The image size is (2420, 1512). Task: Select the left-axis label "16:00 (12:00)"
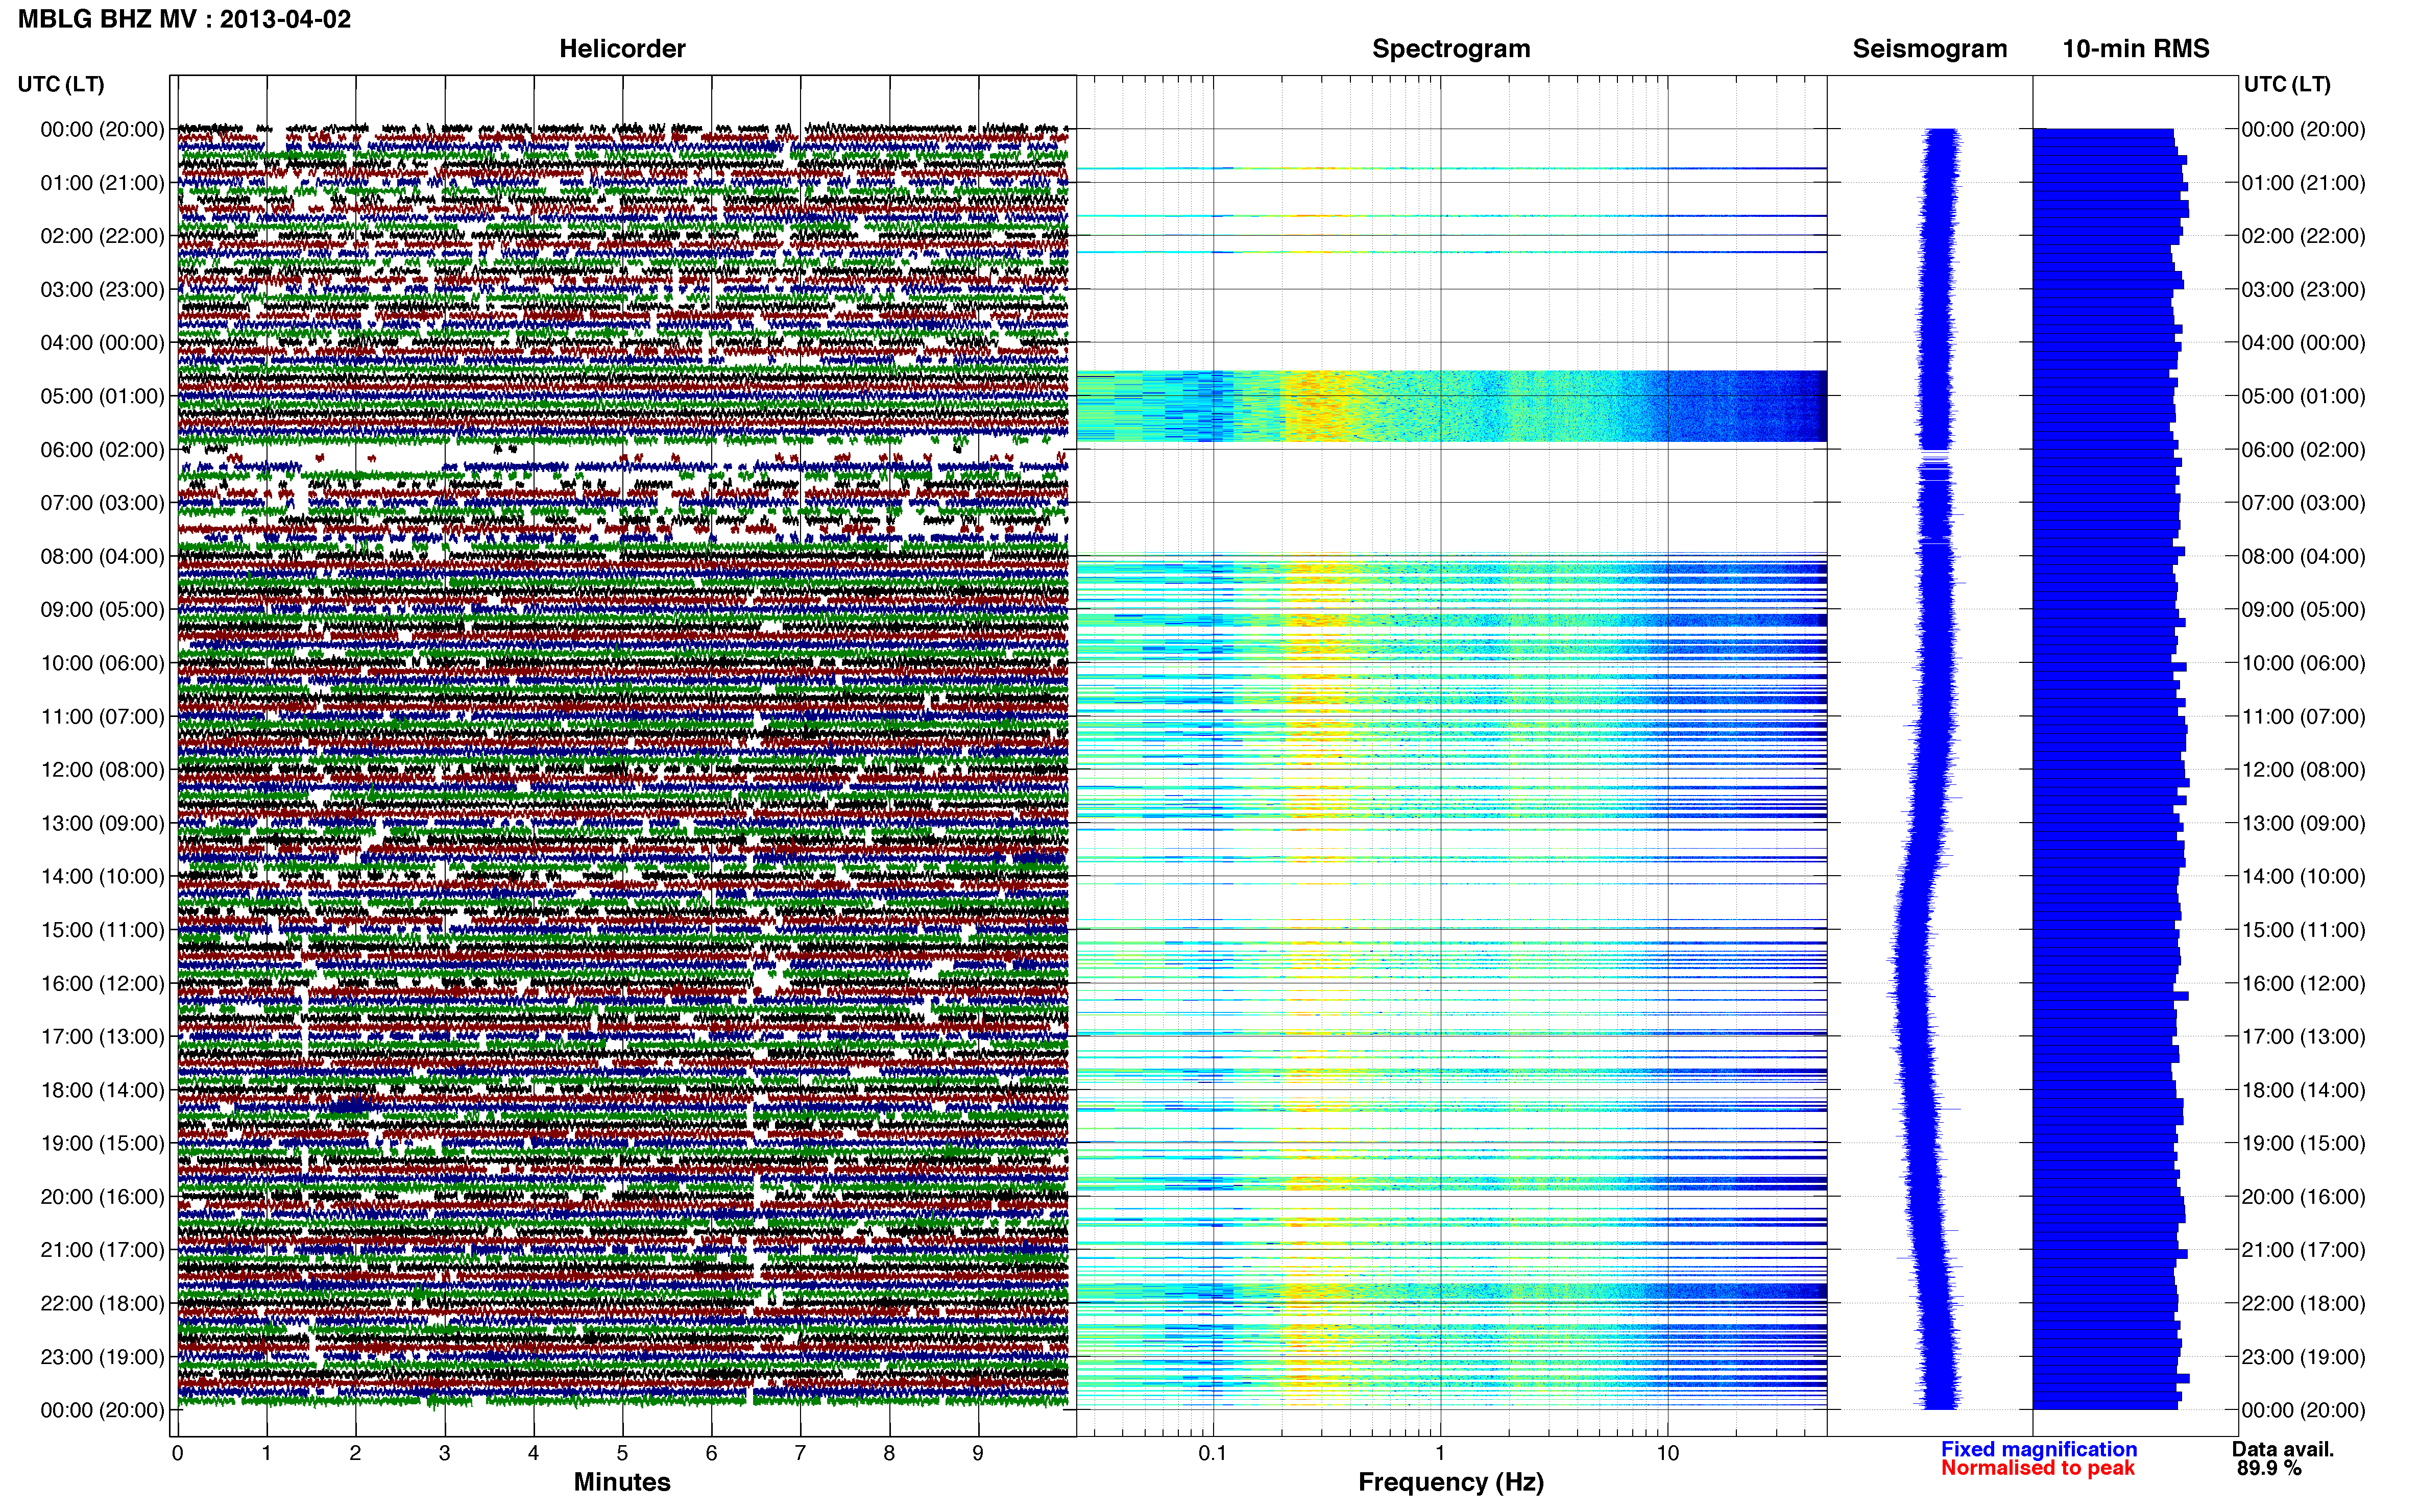pyautogui.click(x=102, y=983)
